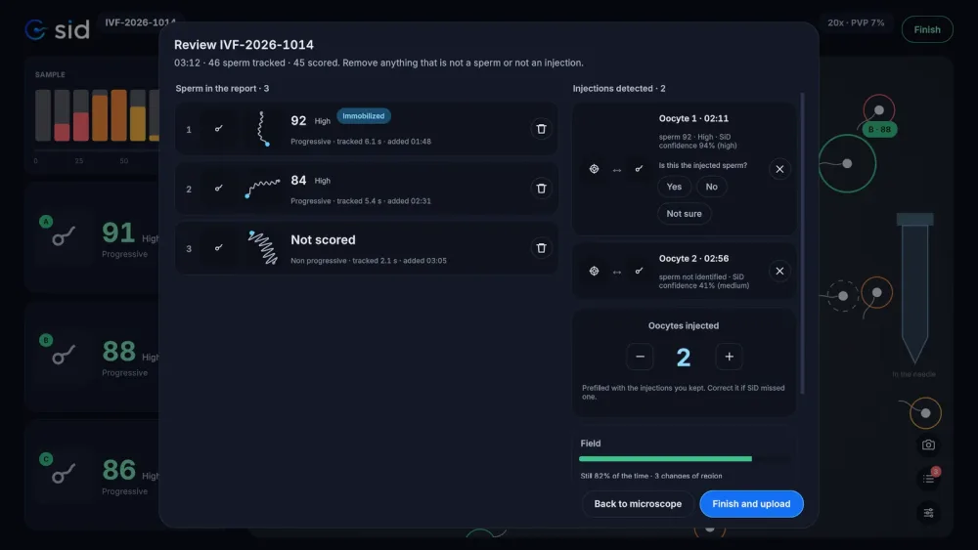Click the sample histogram bars
The image size is (978, 550).
[x=97, y=114]
